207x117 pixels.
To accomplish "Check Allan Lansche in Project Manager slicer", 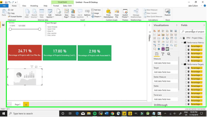I will click(x=46, y=33).
